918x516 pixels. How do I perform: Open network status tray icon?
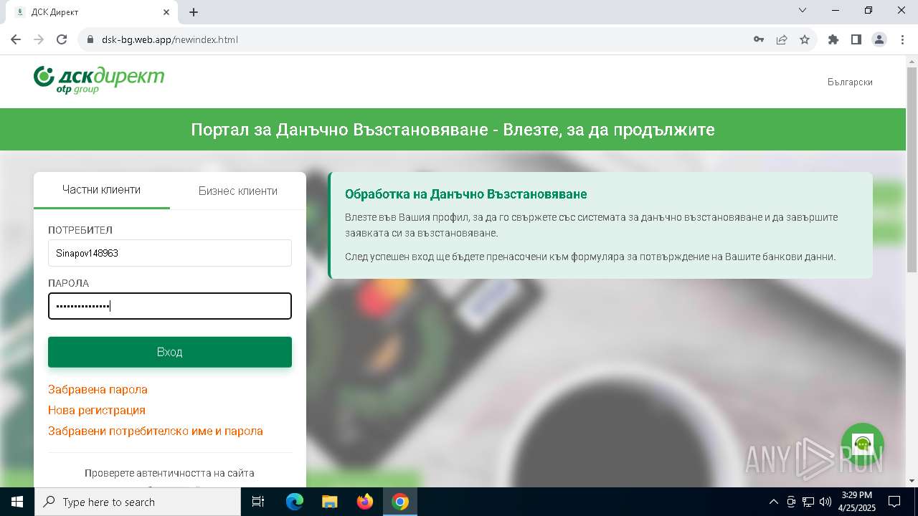click(808, 502)
